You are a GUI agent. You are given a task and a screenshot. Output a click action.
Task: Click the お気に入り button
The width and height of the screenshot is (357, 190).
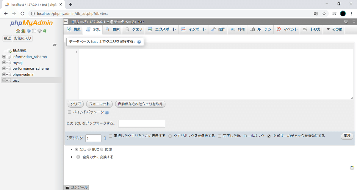(23, 38)
